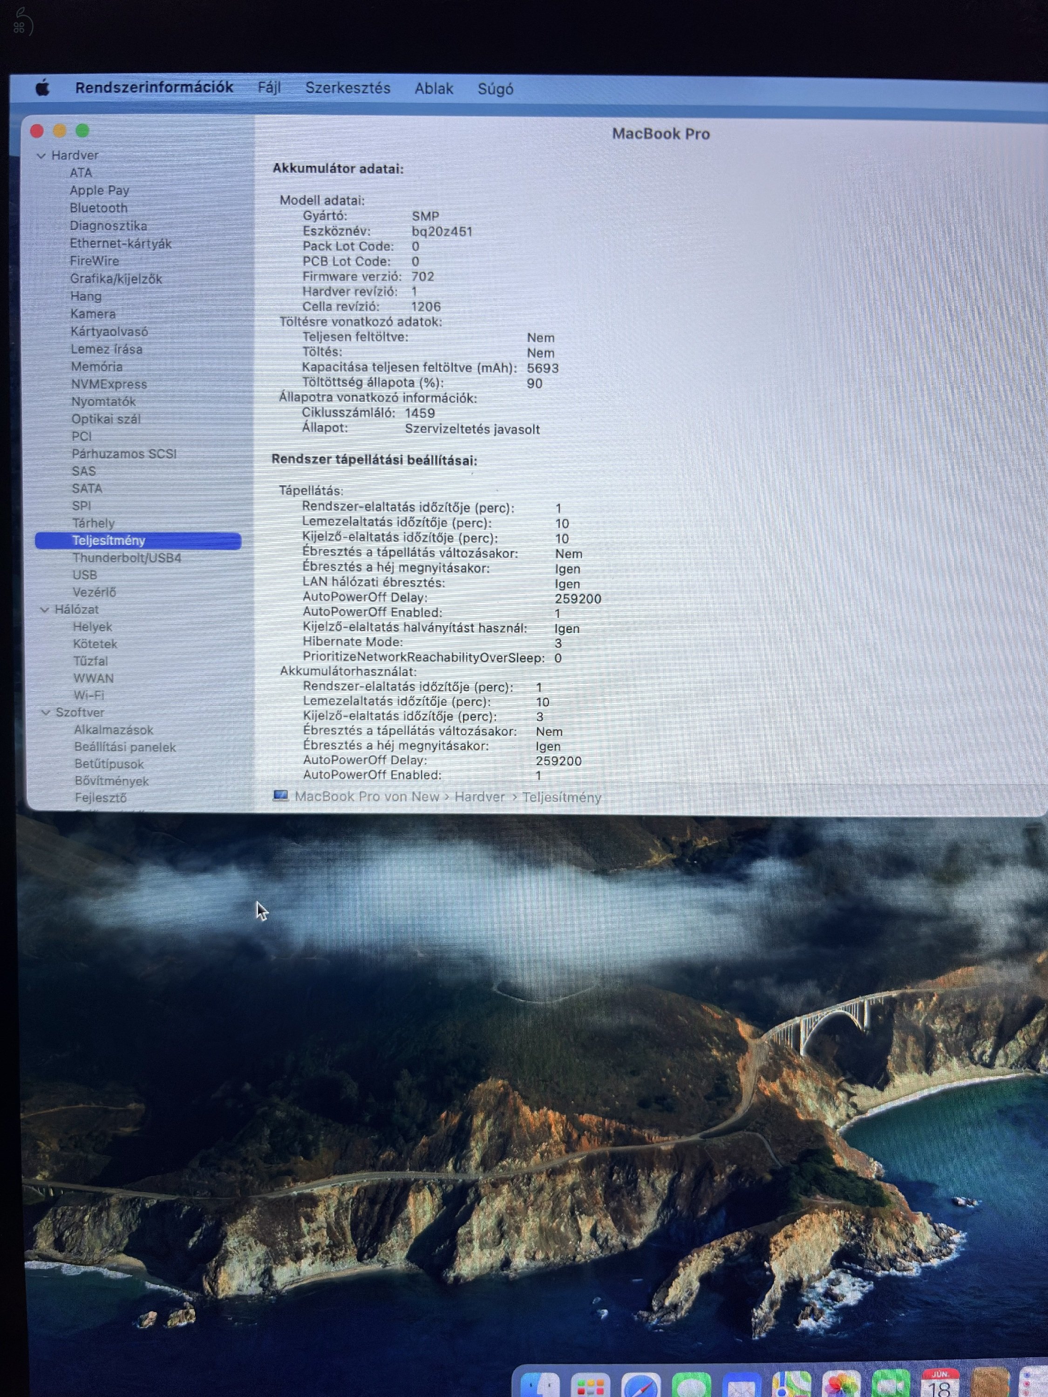
Task: Select Wi-Fi under Hálózat
Action: (88, 695)
